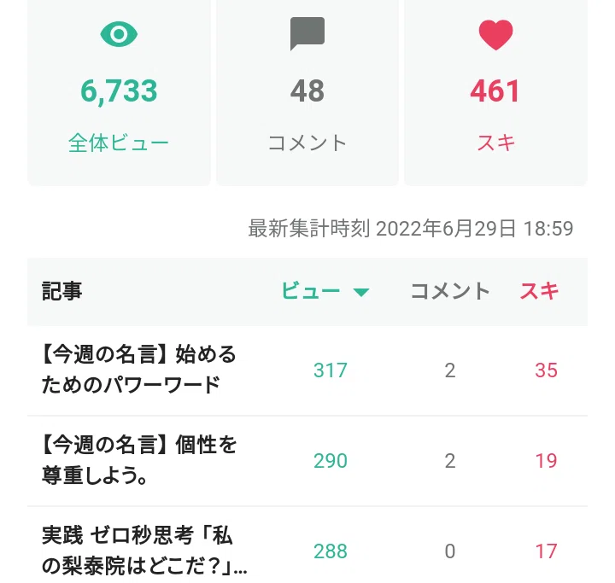The image size is (615, 583).
Task: Click the 35 likes value in first row
Action: (x=547, y=370)
